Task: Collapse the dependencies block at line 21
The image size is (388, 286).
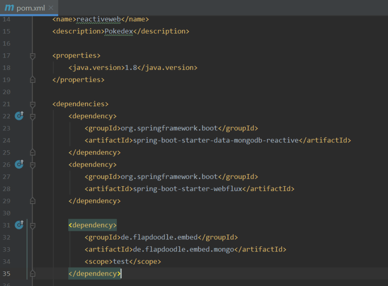Action: click(32, 104)
